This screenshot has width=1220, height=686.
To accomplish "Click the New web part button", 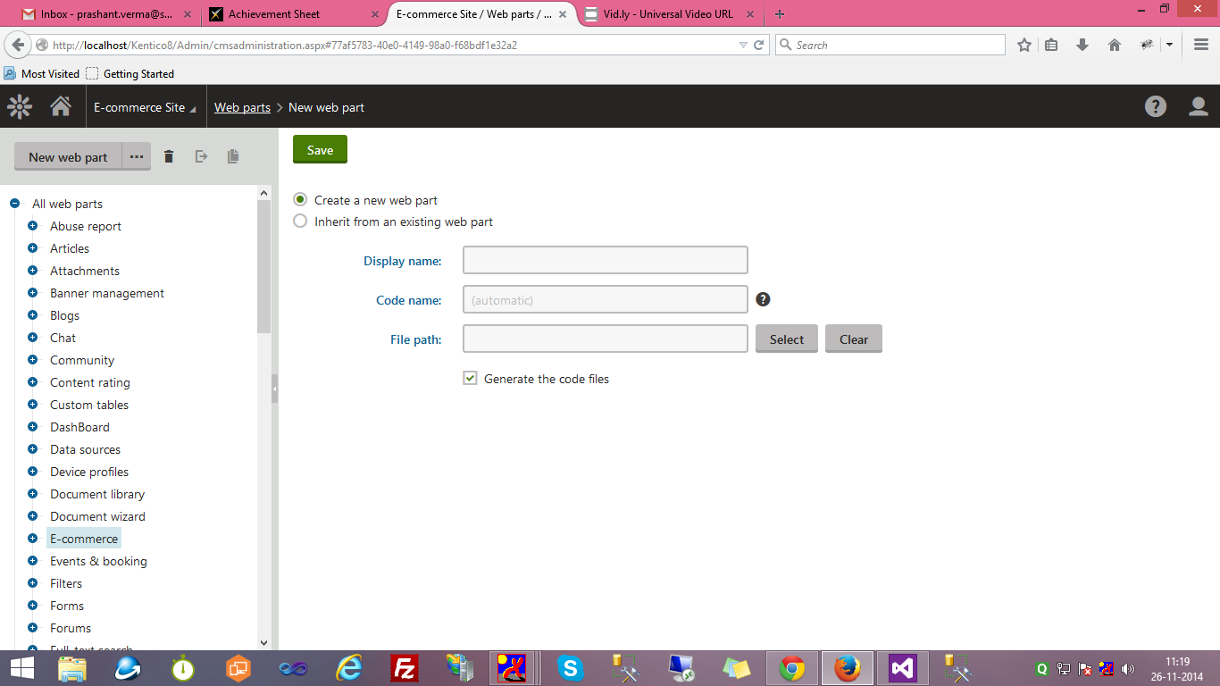I will pyautogui.click(x=68, y=156).
